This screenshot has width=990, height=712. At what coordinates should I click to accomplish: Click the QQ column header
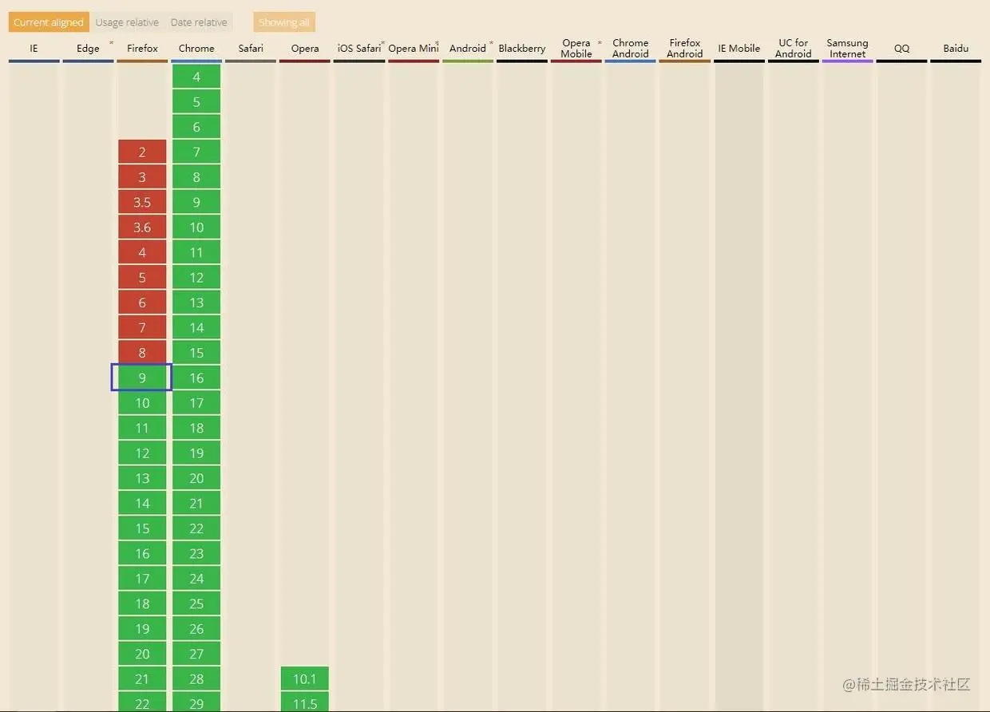[902, 49]
